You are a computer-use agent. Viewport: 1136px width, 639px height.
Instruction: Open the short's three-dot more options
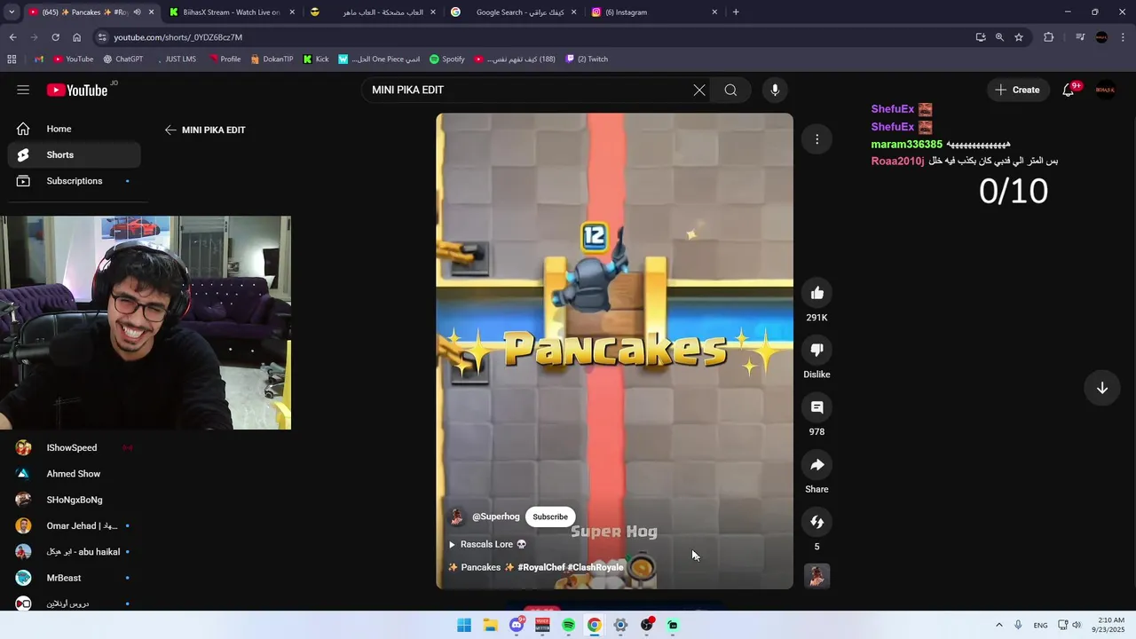pyautogui.click(x=816, y=138)
